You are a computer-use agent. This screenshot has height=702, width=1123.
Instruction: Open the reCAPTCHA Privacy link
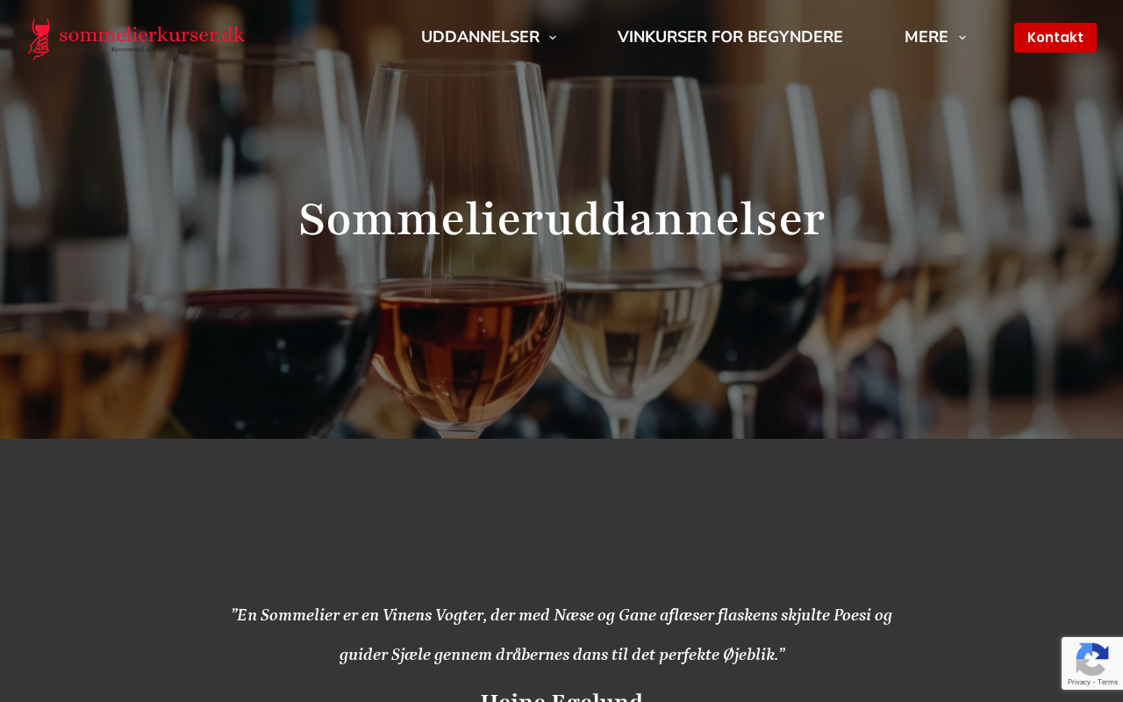(1078, 682)
